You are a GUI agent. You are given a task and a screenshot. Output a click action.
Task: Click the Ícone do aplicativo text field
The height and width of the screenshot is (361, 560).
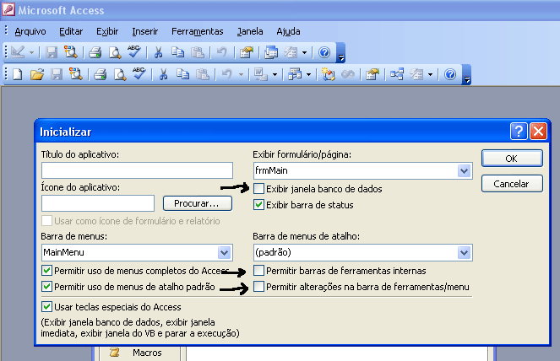coord(98,203)
